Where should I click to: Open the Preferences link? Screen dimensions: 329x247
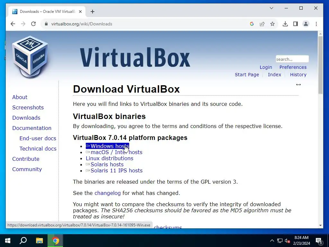[x=293, y=67]
